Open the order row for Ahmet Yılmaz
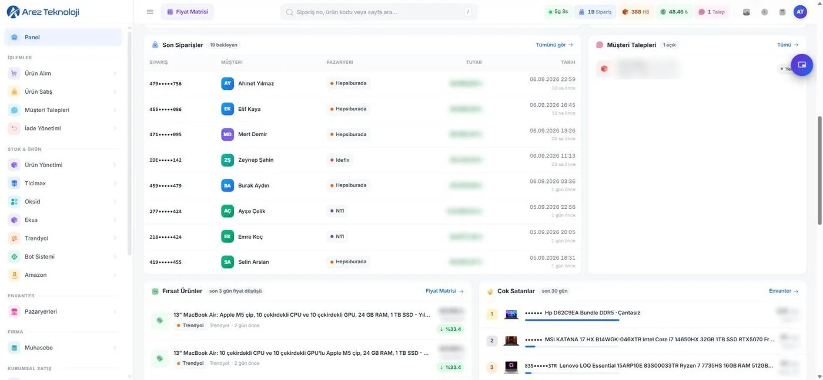Viewport: 823px width, 380px height. pos(362,83)
